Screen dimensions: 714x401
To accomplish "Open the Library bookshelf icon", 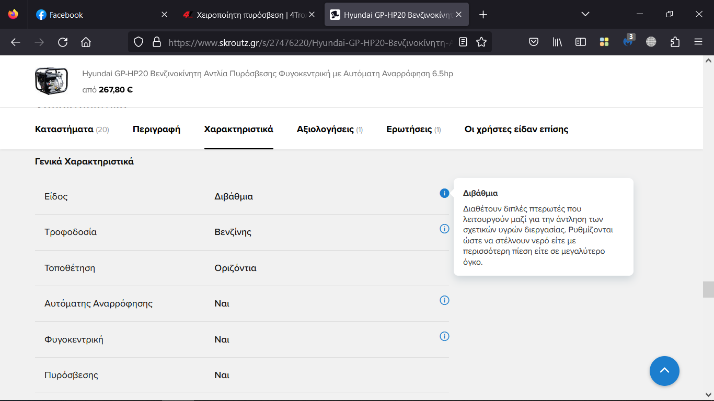I will 557,42.
